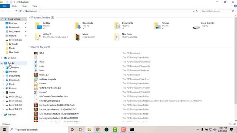Expand the 3D Objects node under This PC
This screenshot has width=237, height=133.
click(3, 68)
